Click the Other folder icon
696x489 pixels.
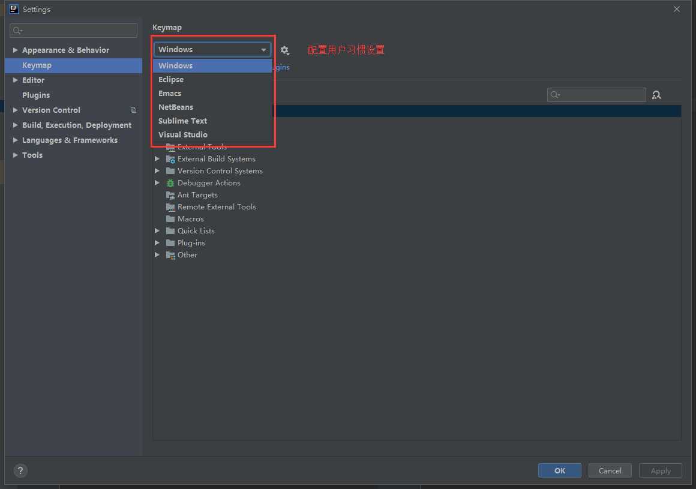170,255
